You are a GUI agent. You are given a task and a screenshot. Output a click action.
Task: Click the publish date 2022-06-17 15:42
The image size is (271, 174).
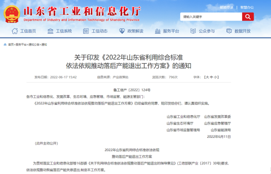(63, 77)
